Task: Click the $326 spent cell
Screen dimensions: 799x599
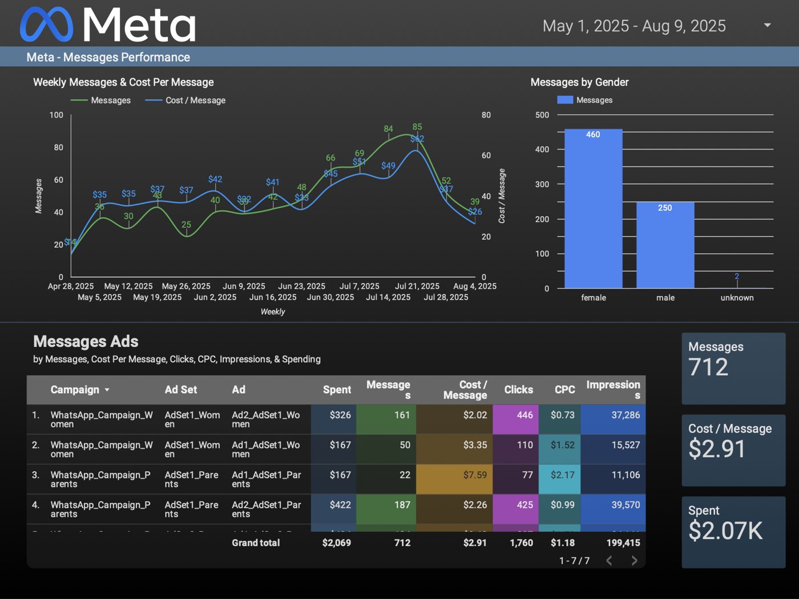Action: pos(334,420)
